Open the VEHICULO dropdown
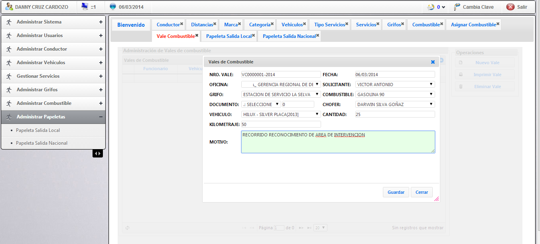Image resolution: width=540 pixels, height=244 pixels. click(281, 114)
